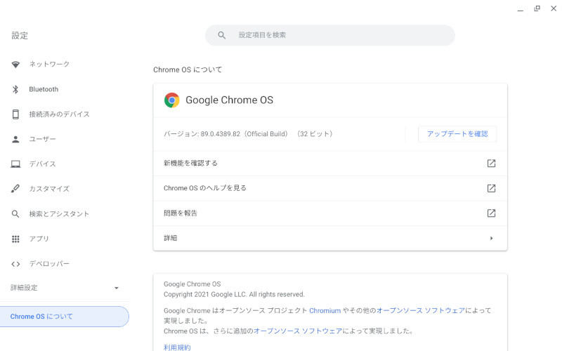The image size is (562, 351).
Task: Click the 設定 title heading
Action: click(20, 36)
